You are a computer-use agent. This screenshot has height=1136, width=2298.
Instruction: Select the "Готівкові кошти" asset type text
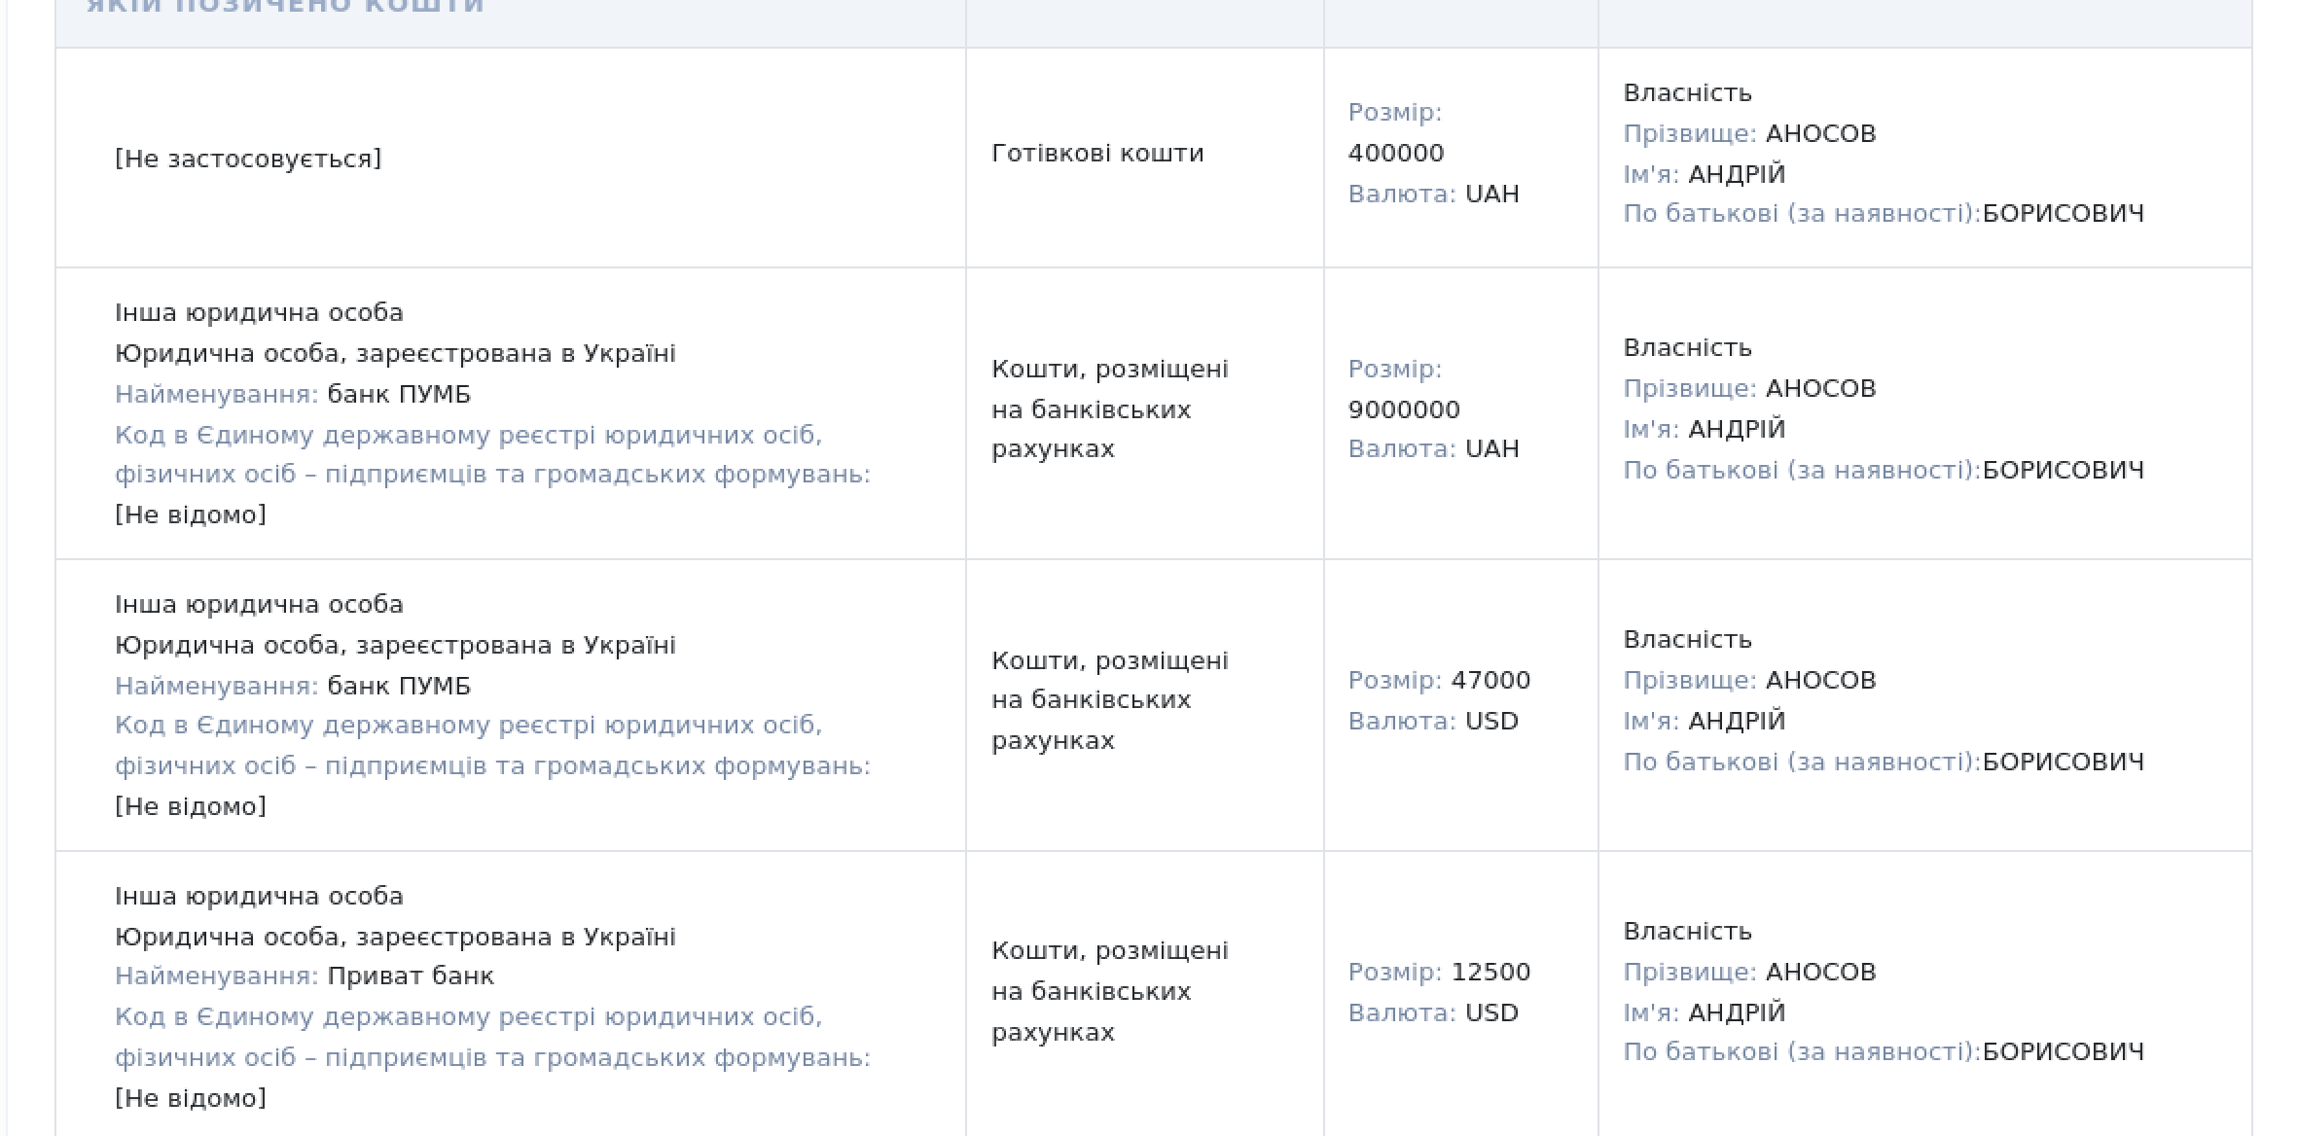[1097, 153]
